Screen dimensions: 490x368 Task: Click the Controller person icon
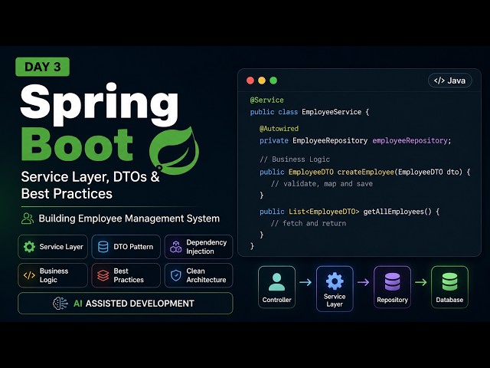click(276, 282)
